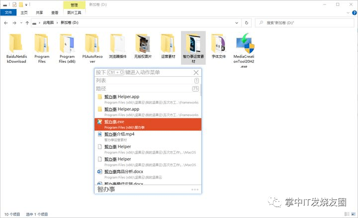Expand address bar history dropdown
Viewport: 358px width, 218px height.
(237, 23)
